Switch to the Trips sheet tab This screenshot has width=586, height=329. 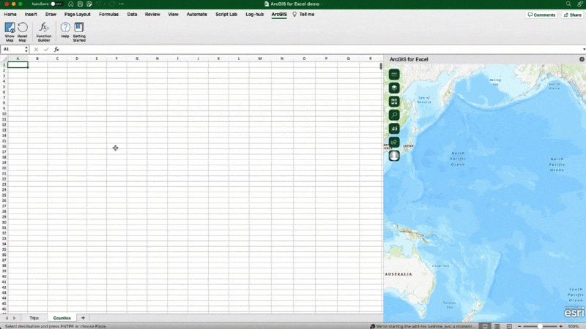pyautogui.click(x=34, y=318)
